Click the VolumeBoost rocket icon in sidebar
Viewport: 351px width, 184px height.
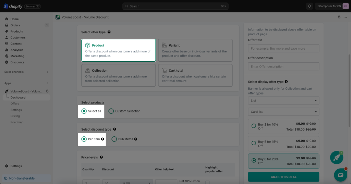pos(7,91)
